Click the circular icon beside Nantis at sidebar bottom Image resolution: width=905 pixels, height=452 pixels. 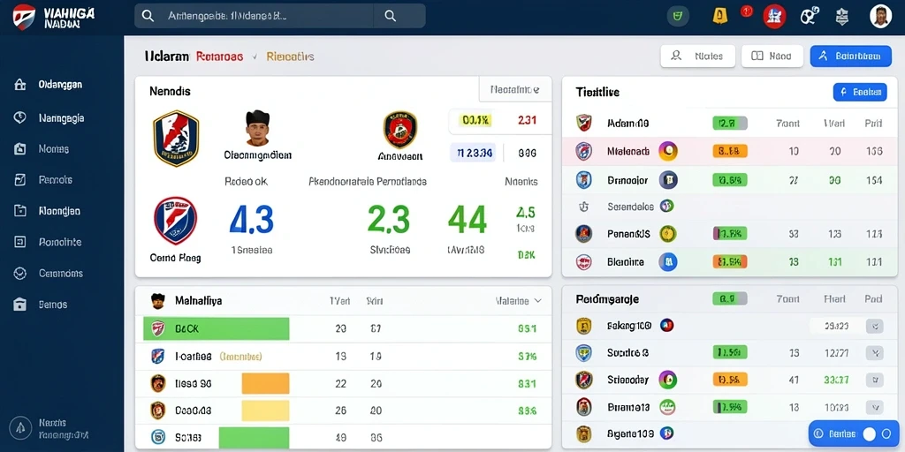point(21,428)
